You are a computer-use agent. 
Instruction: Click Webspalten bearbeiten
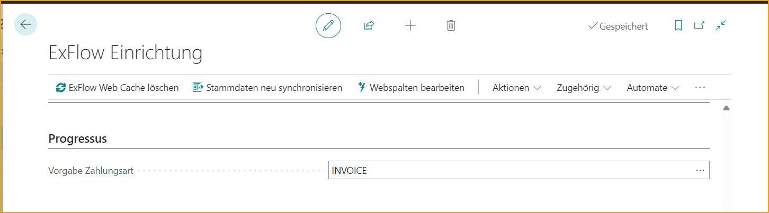click(411, 88)
